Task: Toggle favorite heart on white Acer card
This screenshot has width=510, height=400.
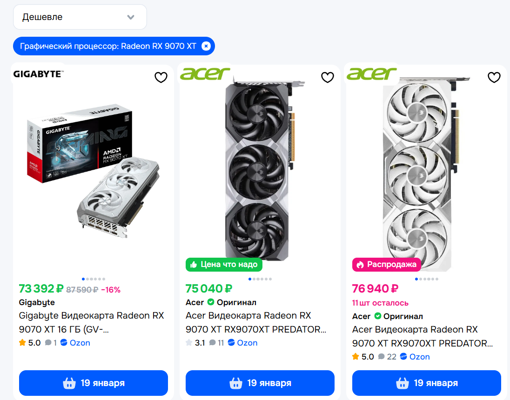Action: (494, 78)
